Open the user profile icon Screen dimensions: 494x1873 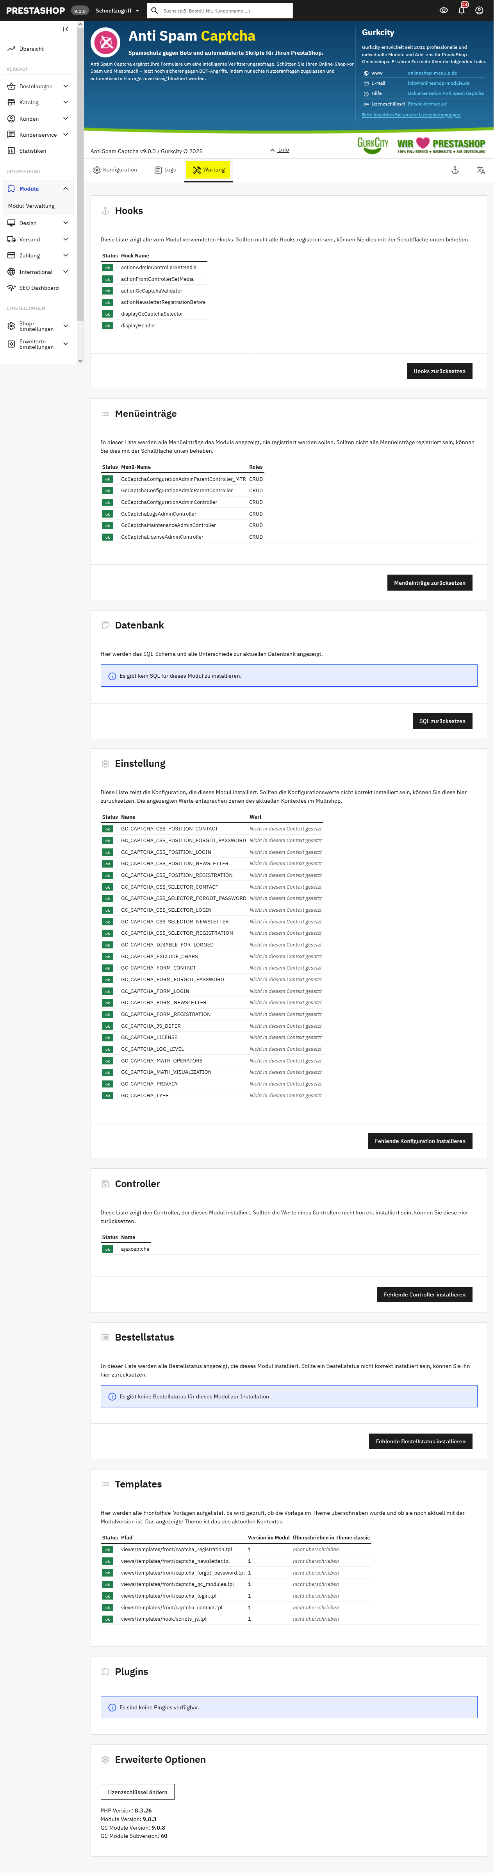click(480, 11)
